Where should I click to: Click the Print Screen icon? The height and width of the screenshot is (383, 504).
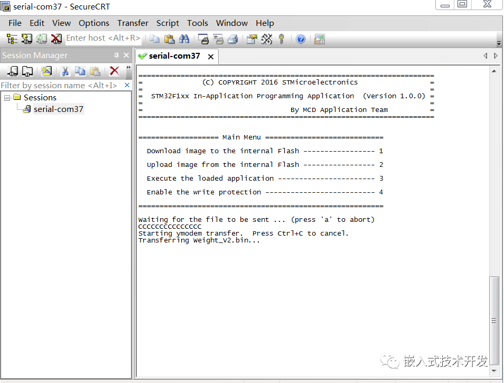(203, 39)
